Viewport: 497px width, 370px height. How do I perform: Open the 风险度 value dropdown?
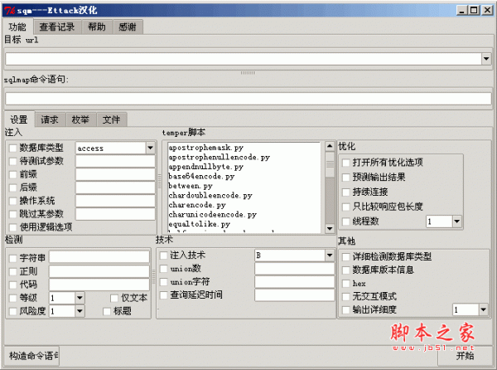80,311
